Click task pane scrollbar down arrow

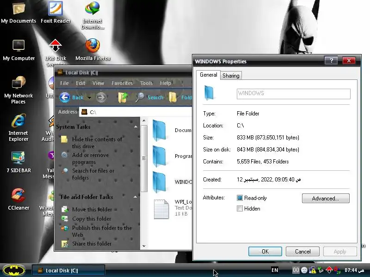[x=144, y=246]
